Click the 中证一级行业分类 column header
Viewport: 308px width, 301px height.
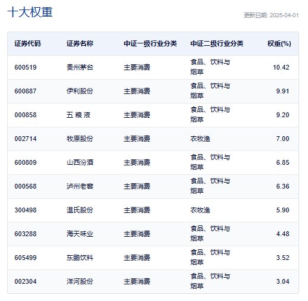pos(150,43)
